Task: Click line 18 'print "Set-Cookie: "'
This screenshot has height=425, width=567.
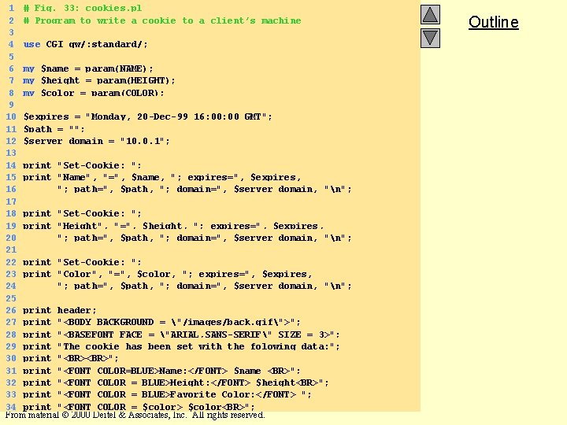Action: [x=82, y=213]
